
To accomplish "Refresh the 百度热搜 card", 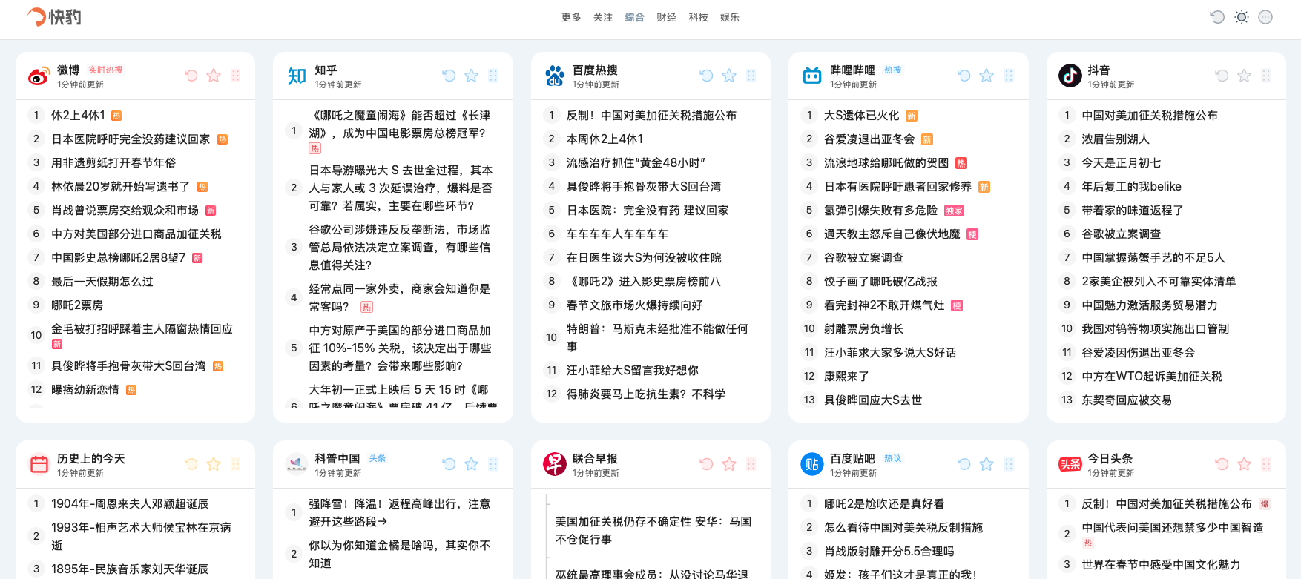I will [706, 76].
